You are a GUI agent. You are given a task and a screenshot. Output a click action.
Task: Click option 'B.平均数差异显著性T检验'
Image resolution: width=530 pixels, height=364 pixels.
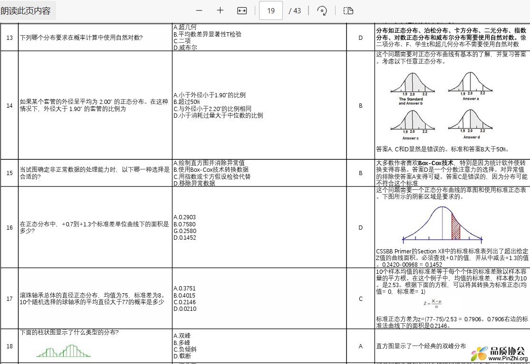tap(208, 34)
